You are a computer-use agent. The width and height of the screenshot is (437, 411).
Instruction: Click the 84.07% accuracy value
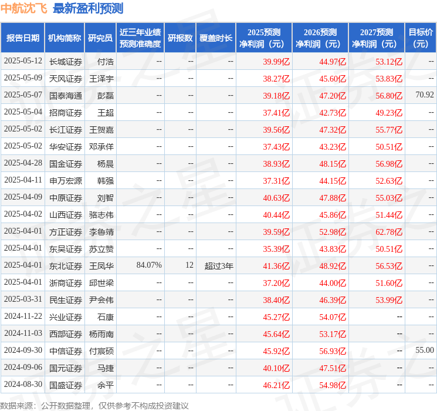click(x=149, y=265)
